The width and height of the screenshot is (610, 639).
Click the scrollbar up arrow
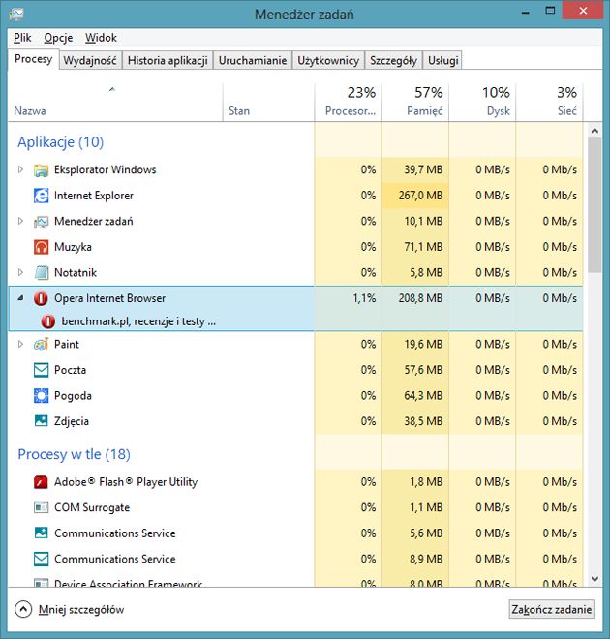pos(595,131)
